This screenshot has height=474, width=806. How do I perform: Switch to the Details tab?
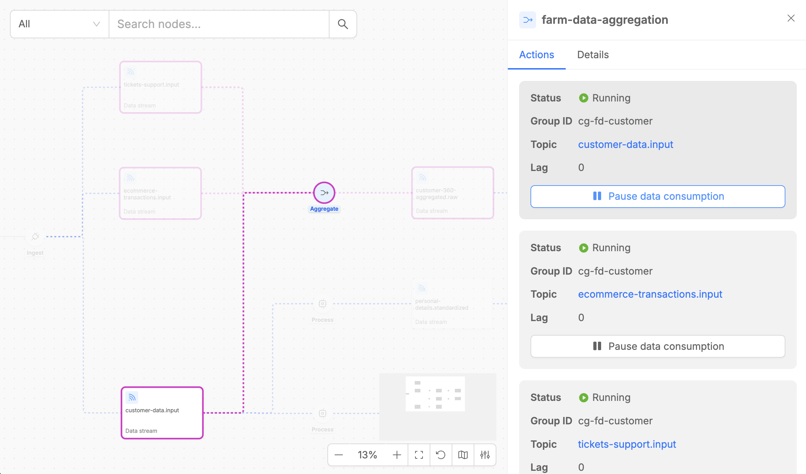tap(593, 55)
